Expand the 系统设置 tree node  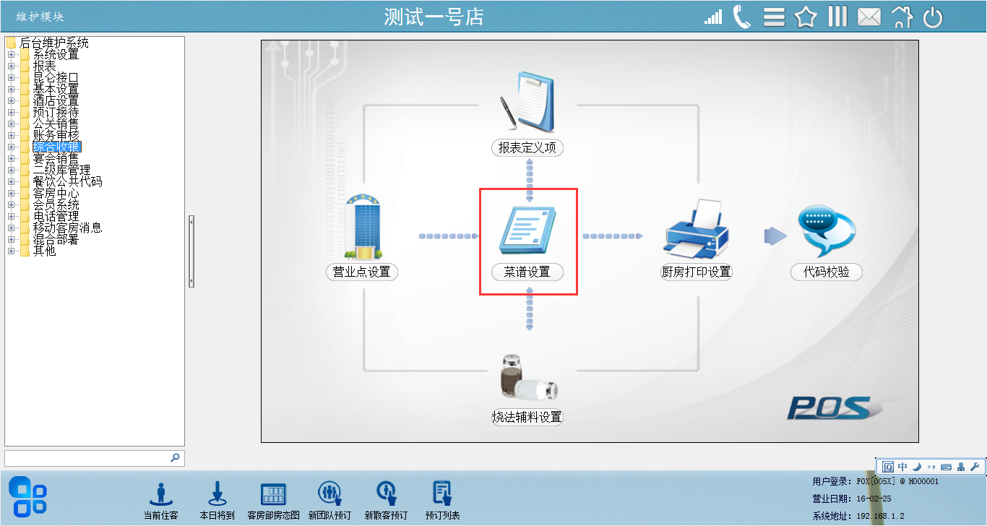[x=11, y=54]
